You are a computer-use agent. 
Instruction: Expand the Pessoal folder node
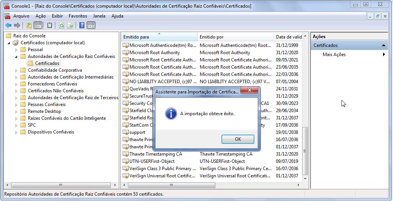[16, 50]
